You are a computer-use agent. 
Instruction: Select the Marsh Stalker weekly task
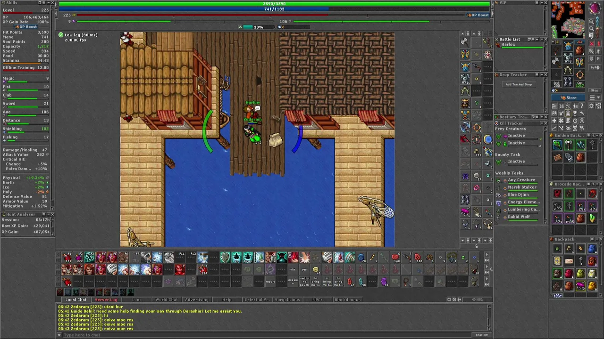(518, 187)
